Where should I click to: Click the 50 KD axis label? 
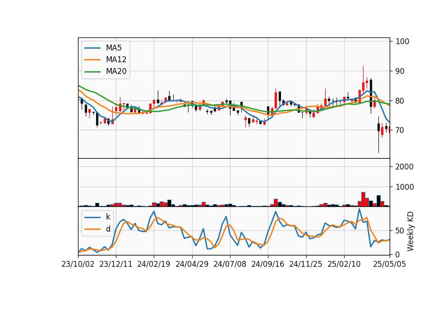tap(400, 231)
